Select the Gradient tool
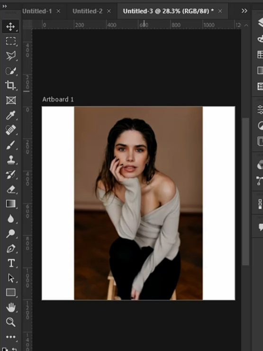Screen dimensions: 263x351 point(10,204)
